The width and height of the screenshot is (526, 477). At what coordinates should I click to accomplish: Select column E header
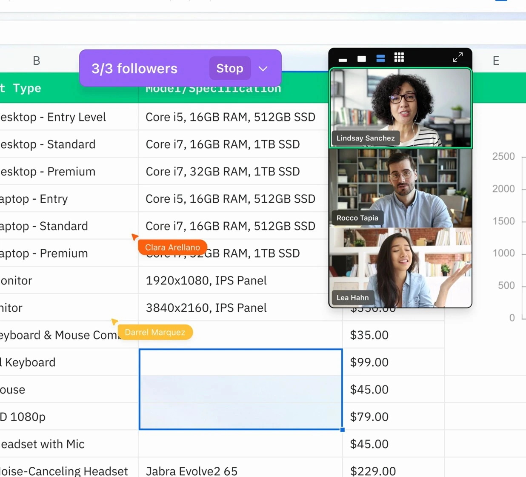(496, 61)
